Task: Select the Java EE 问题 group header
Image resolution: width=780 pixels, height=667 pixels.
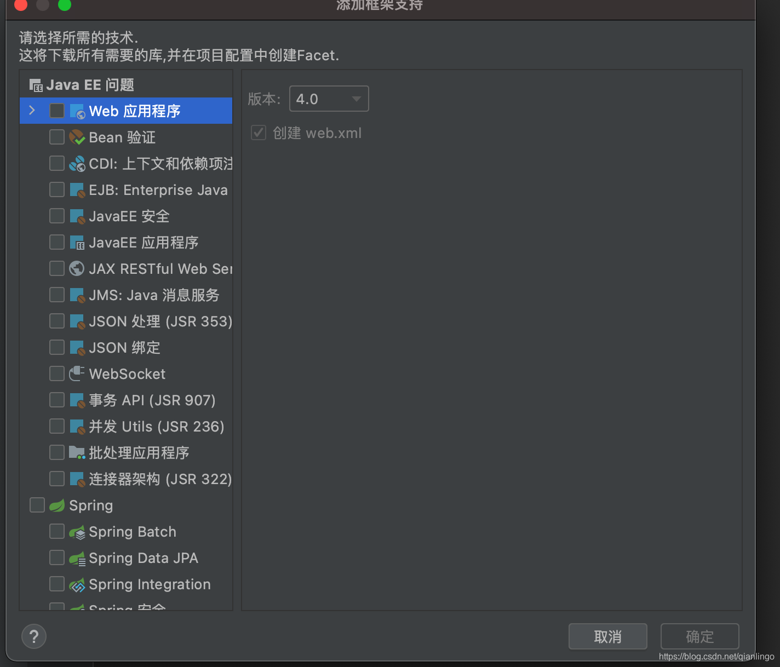Action: click(x=126, y=85)
